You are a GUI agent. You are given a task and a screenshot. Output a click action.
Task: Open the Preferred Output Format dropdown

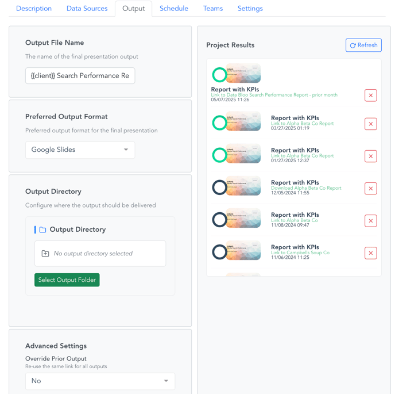tap(80, 150)
